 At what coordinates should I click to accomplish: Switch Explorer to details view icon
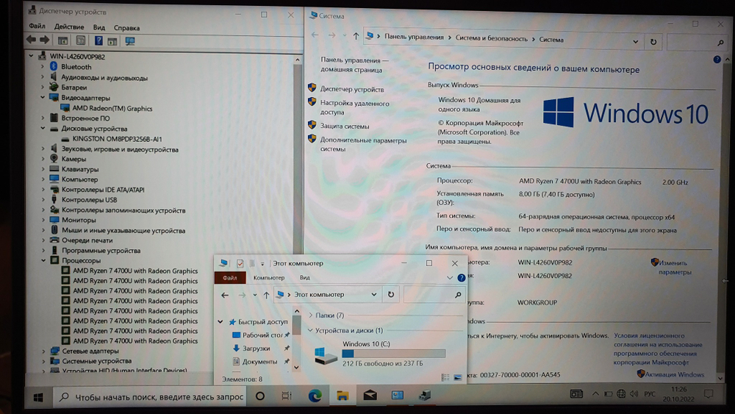point(445,377)
